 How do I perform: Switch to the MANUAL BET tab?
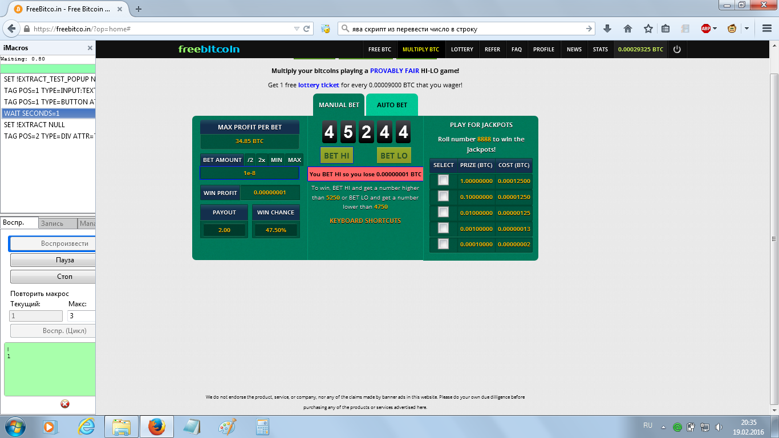point(339,105)
